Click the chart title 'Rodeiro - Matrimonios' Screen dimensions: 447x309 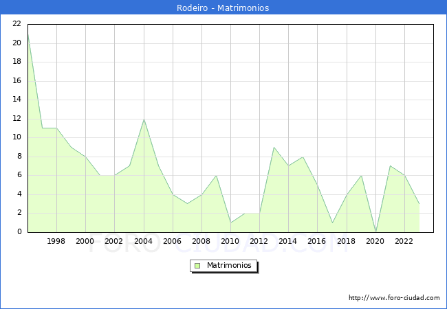(223, 8)
